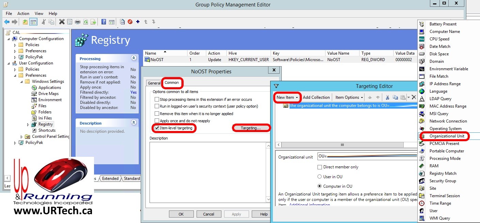Select the WMI Query icon
Viewport: 480px width, 223px height.
point(422,218)
